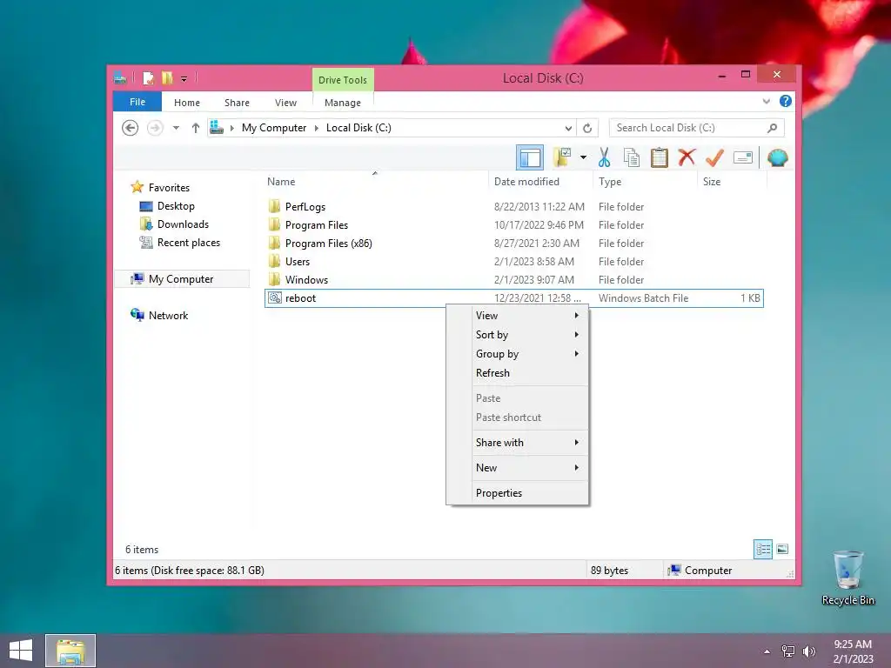Paste using the clipboard icon
This screenshot has height=668, width=891.
point(660,157)
